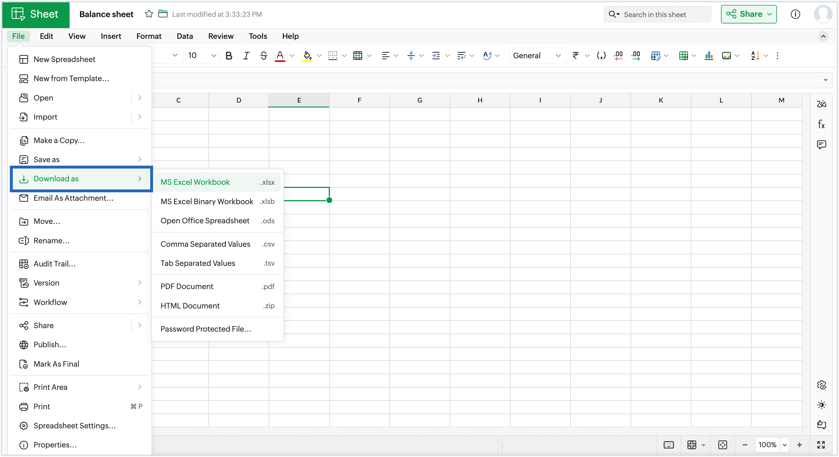Open the functions fx side panel

pyautogui.click(x=821, y=124)
